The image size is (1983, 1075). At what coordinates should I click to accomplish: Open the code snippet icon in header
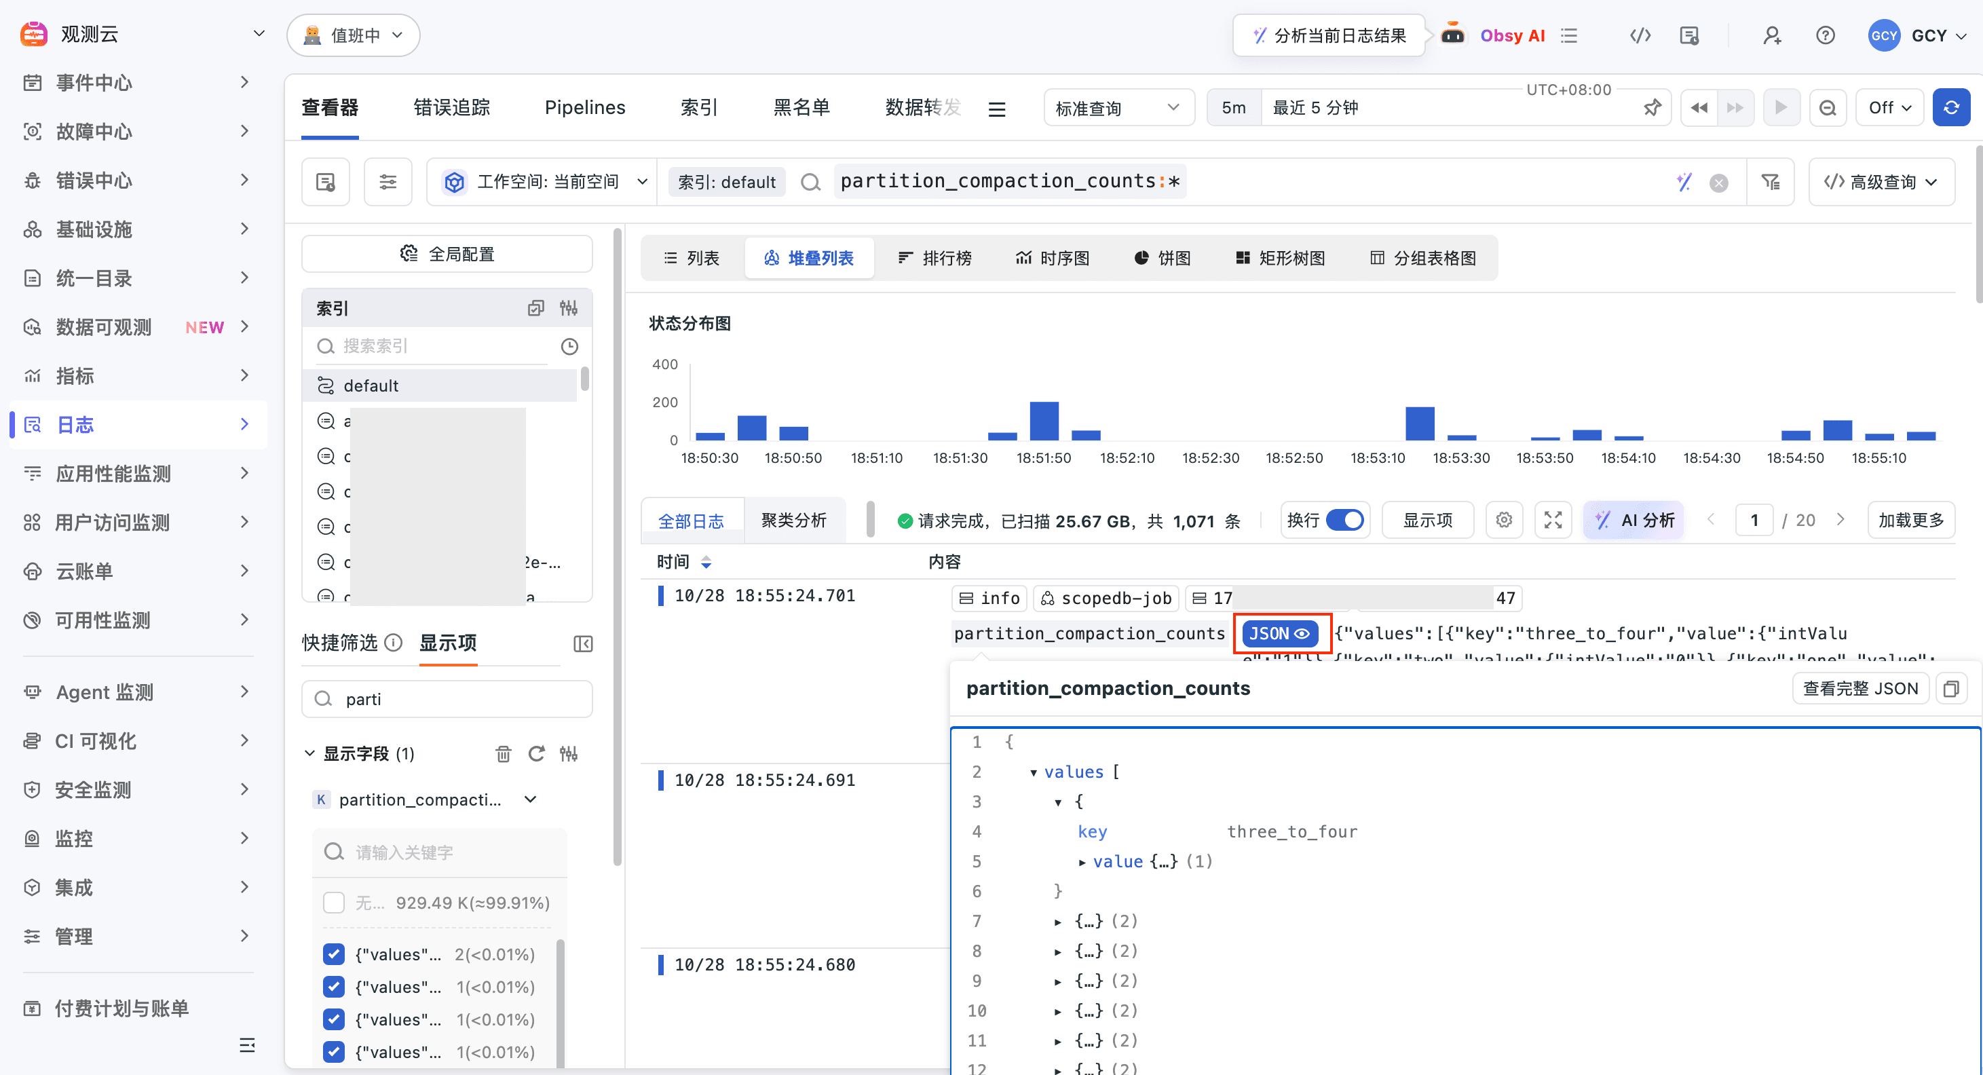pos(1640,35)
